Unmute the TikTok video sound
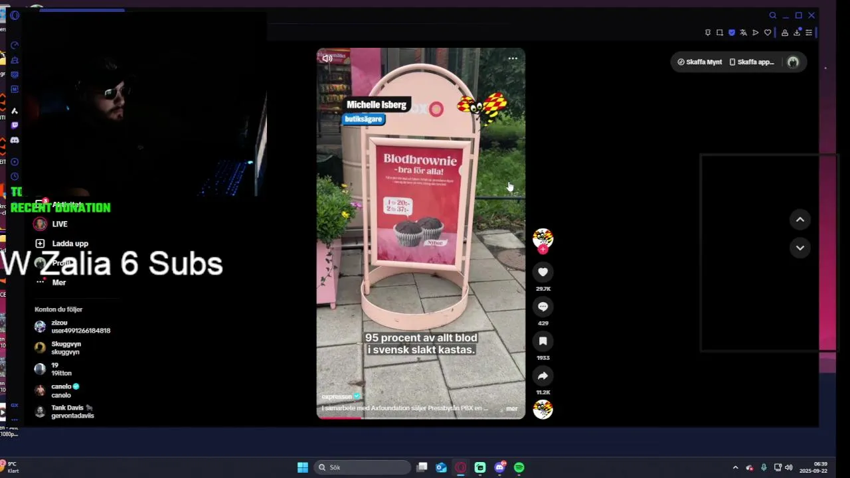The width and height of the screenshot is (850, 478). pyautogui.click(x=327, y=58)
